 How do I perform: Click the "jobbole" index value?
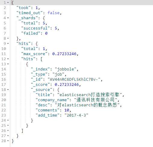pos(66,69)
